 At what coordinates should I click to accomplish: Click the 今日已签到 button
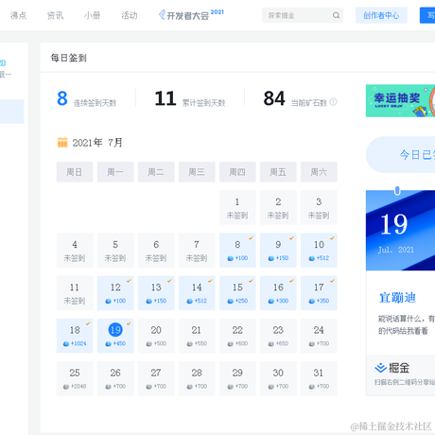[x=400, y=154]
